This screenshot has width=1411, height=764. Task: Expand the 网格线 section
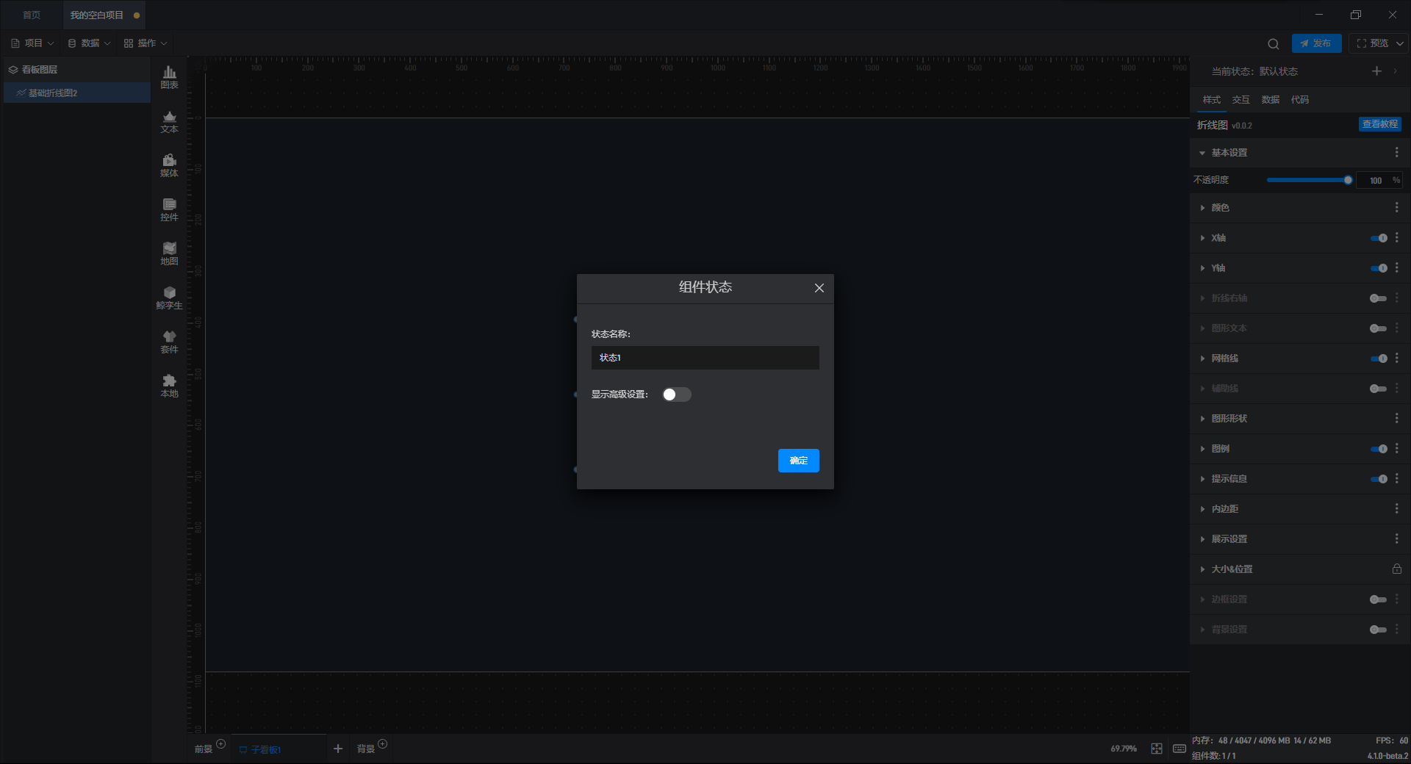click(x=1202, y=358)
